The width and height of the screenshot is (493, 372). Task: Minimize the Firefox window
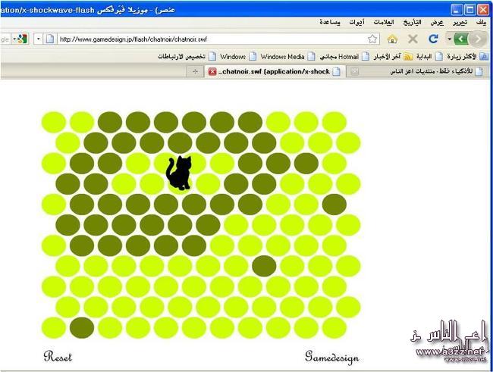click(x=457, y=9)
